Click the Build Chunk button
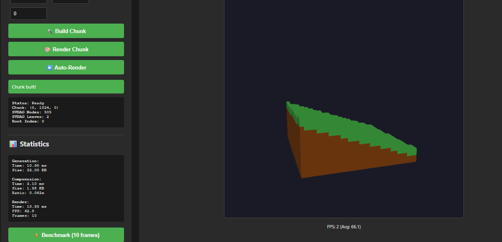 tap(66, 31)
